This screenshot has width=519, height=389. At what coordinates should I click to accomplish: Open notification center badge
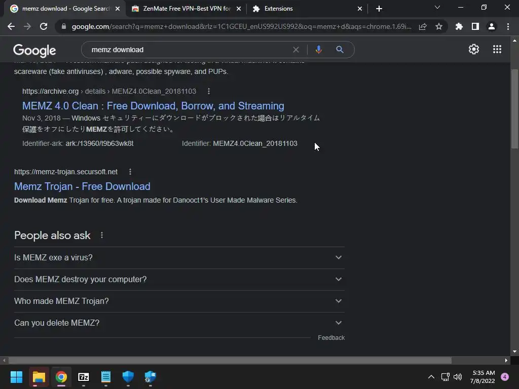tap(505, 377)
